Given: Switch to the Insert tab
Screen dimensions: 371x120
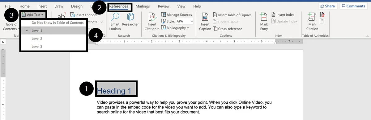Looking at the screenshot, I should tap(42, 6).
